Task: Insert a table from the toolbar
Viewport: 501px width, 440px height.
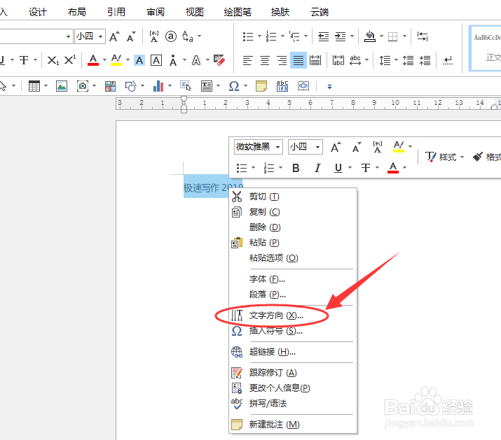Action: point(34,86)
